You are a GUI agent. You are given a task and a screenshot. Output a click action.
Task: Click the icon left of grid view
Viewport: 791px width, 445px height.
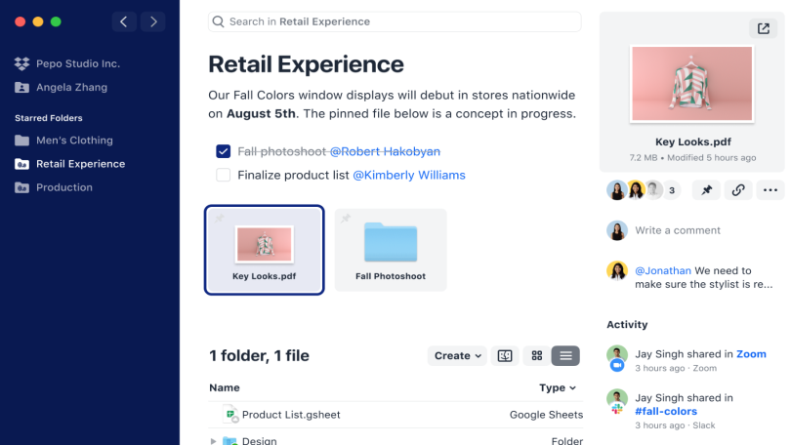click(505, 356)
